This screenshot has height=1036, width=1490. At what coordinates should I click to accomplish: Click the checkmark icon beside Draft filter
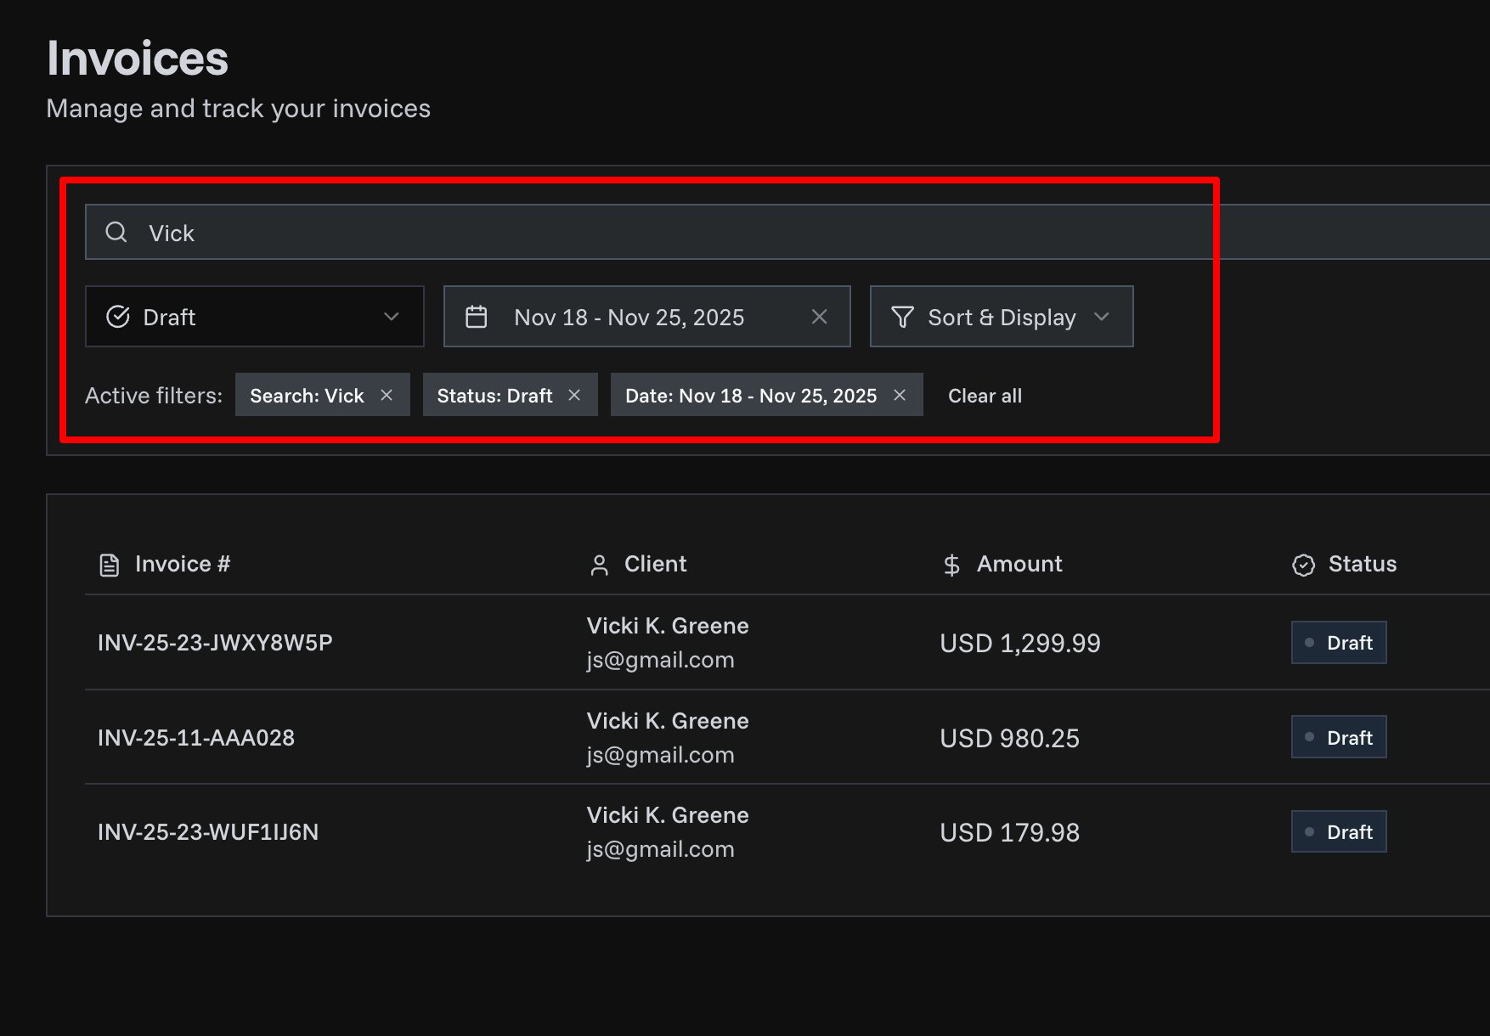[119, 316]
